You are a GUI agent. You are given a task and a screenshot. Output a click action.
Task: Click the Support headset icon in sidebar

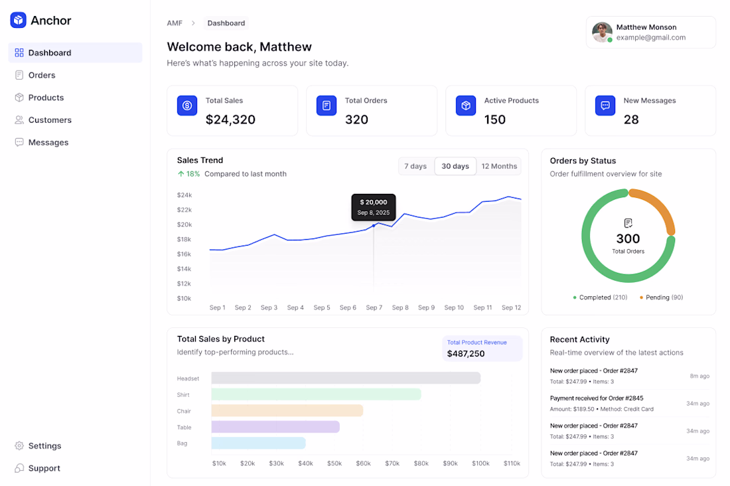19,468
